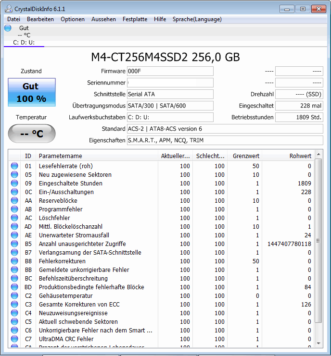331x356 pixels.
Task: Click the Betriebsstunden field 1809 Std.
Action: point(299,117)
